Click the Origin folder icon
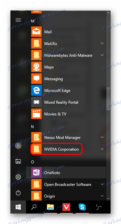The image size is (121, 224). point(36,196)
